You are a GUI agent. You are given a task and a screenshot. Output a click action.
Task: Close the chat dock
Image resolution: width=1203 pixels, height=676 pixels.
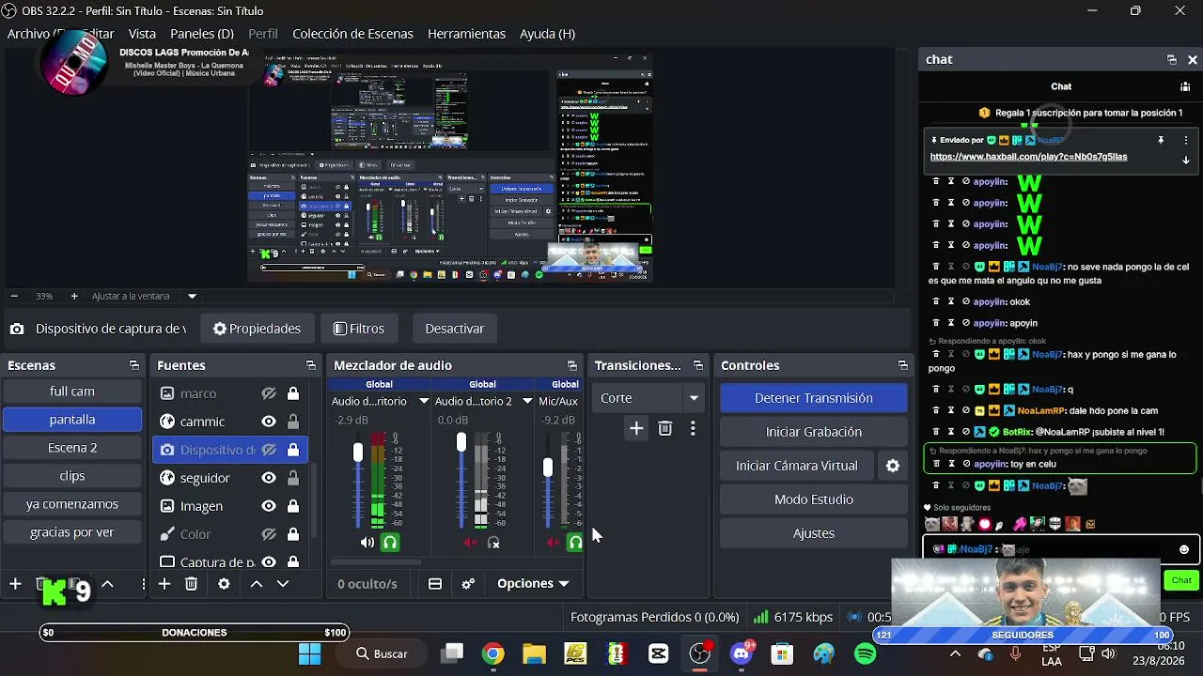[1193, 59]
